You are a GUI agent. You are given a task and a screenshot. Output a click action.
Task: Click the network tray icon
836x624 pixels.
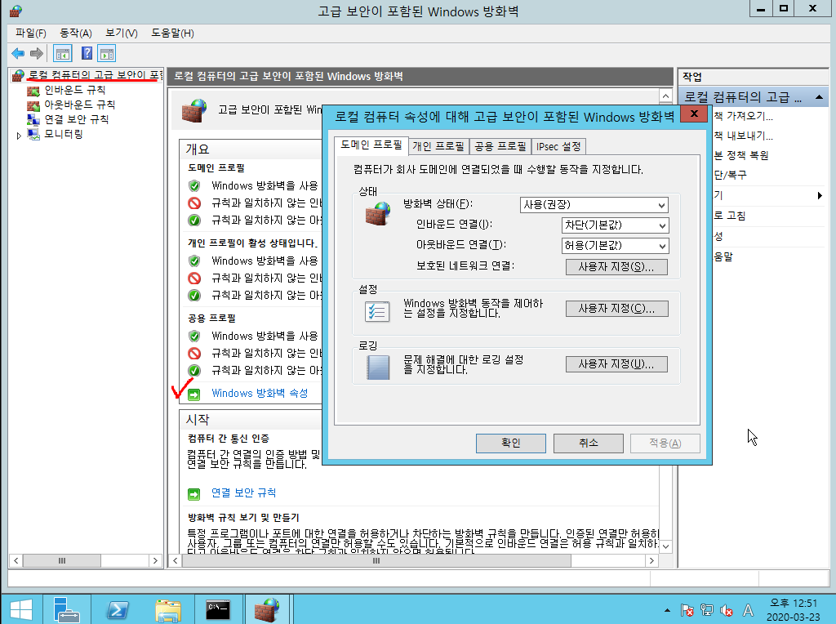tap(707, 609)
